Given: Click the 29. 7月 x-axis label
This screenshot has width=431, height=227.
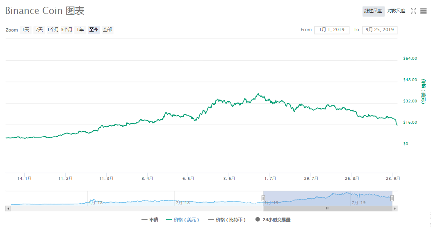Looking at the screenshot, I should [x=311, y=179].
